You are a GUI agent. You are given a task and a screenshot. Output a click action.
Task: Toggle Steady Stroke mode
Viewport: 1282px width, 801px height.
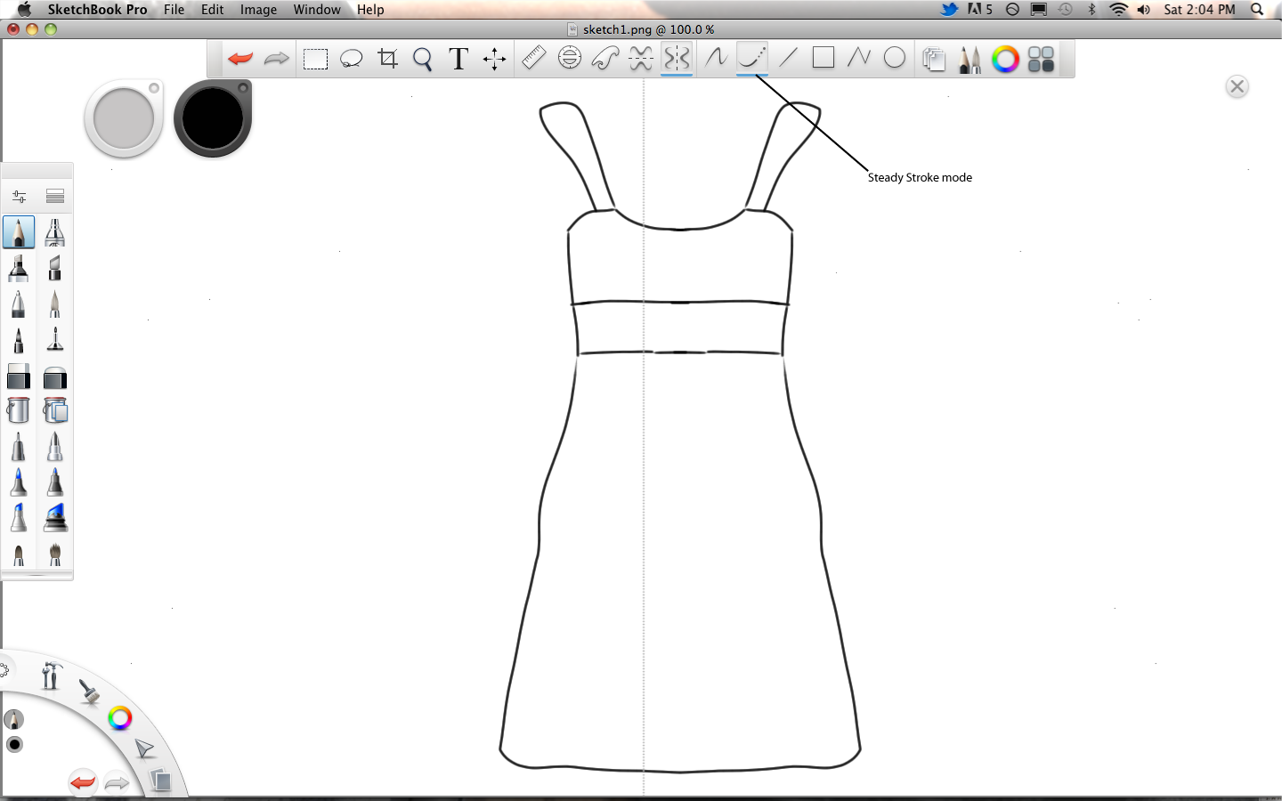tap(752, 58)
